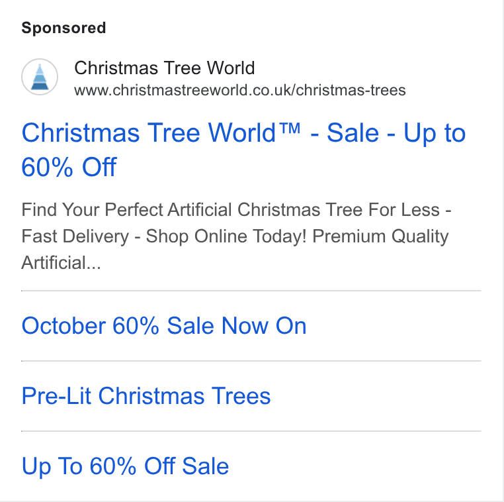Click the bold Sponsored label

(x=63, y=28)
